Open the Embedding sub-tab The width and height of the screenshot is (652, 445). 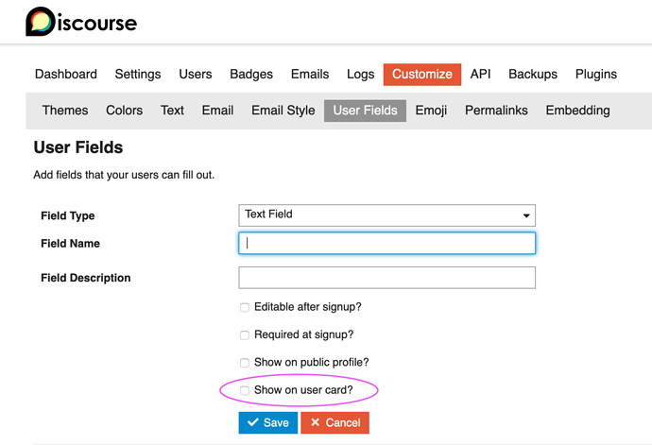(577, 111)
